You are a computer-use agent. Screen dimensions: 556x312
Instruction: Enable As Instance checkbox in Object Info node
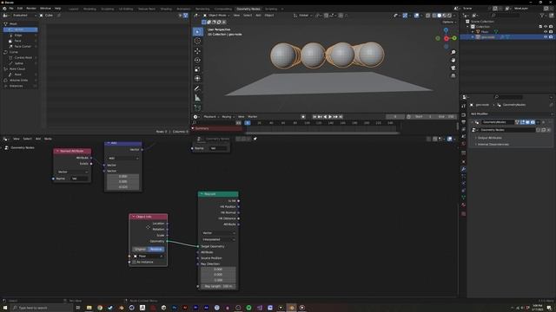(134, 262)
